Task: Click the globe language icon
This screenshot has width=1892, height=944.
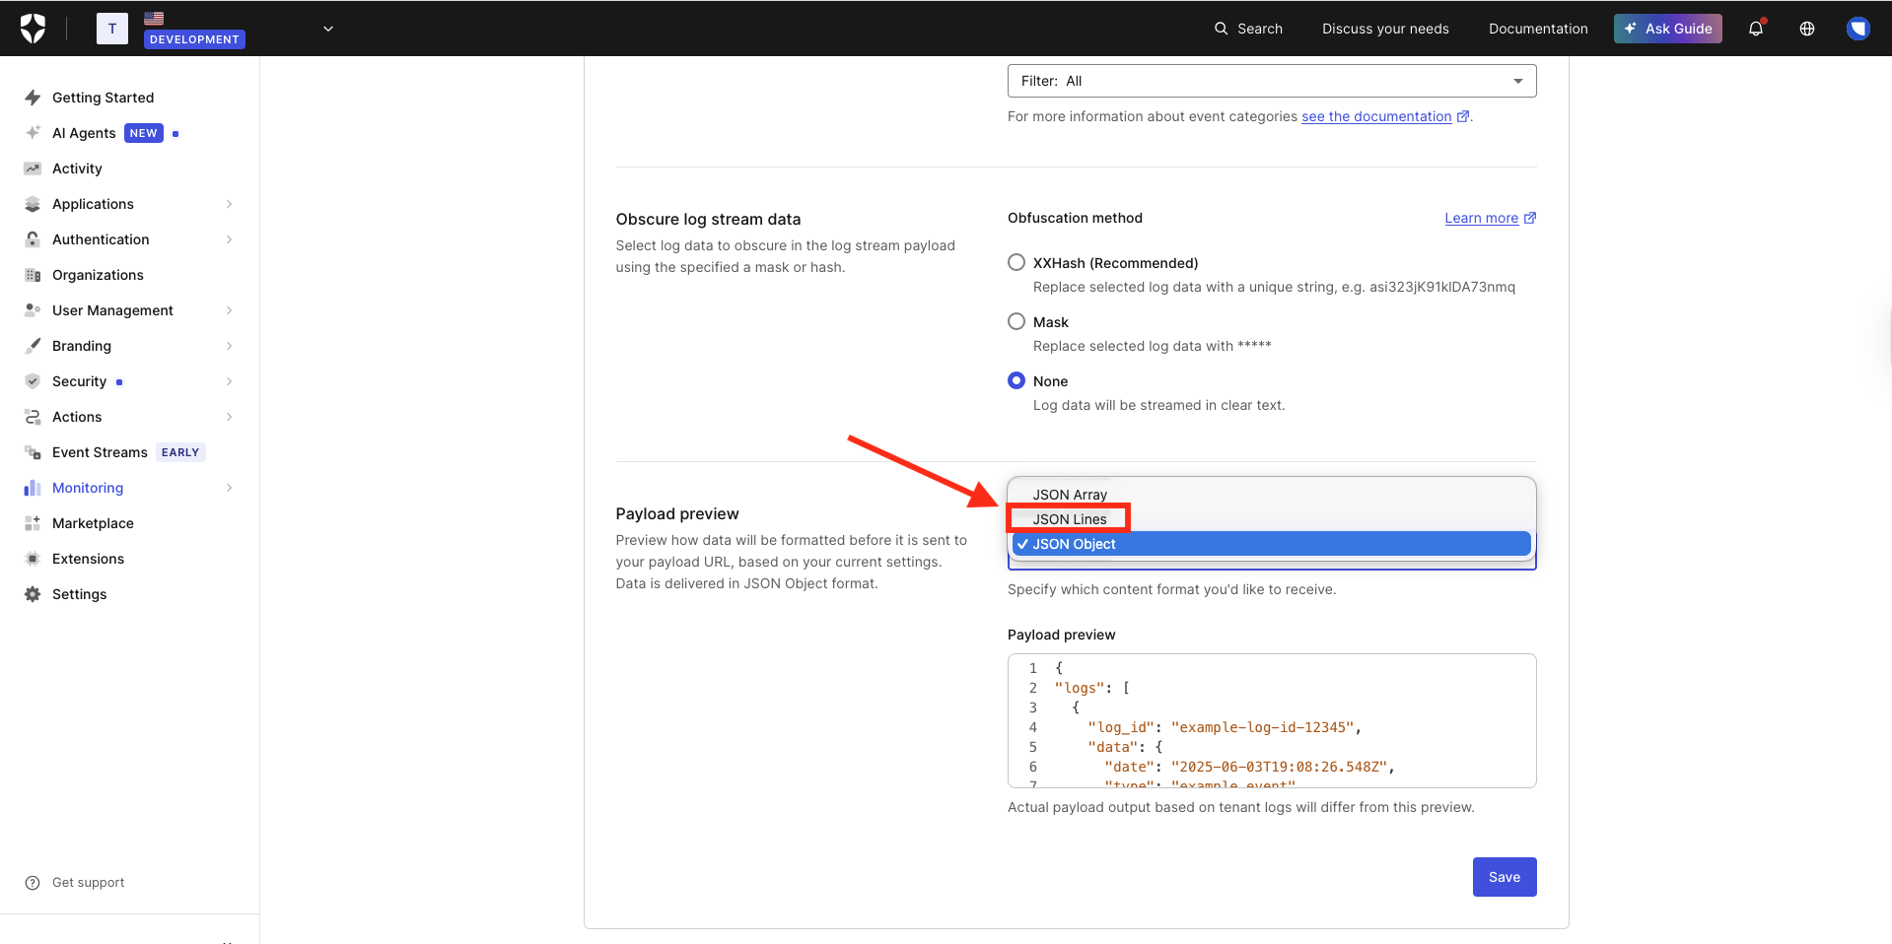Action: [x=1807, y=29]
